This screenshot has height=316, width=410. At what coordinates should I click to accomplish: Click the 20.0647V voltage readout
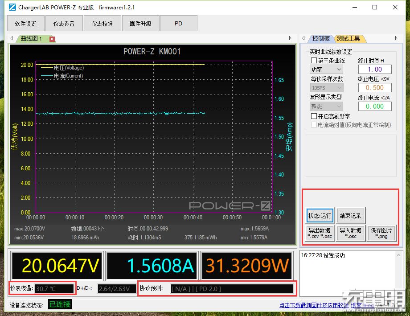(x=57, y=266)
